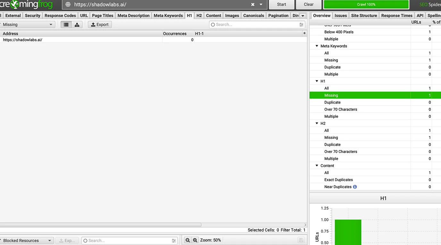Click the Near Duplicates info icon

[x=355, y=187]
